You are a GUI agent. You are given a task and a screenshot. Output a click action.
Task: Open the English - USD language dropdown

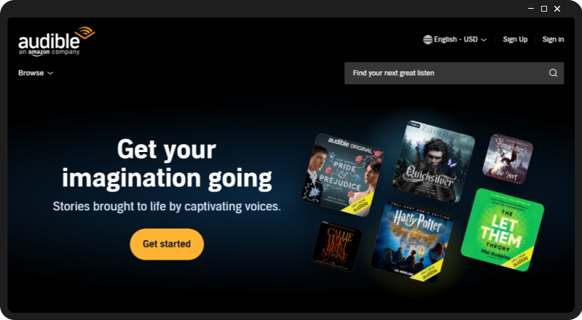coord(455,39)
